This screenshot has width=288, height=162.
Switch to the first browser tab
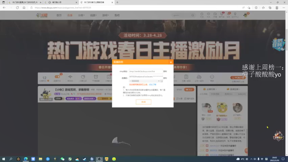coord(25,3)
